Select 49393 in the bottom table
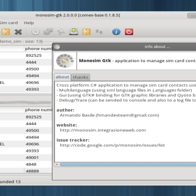Image resolution: width=196 pixels, height=196 pixels. point(32,151)
